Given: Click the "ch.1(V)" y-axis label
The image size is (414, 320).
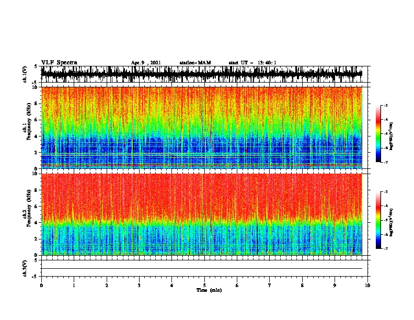Looking at the screenshot, I should 25,74.
